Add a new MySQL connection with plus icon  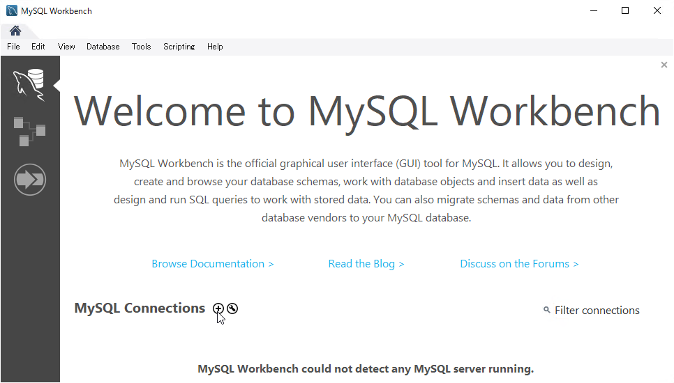coord(218,308)
